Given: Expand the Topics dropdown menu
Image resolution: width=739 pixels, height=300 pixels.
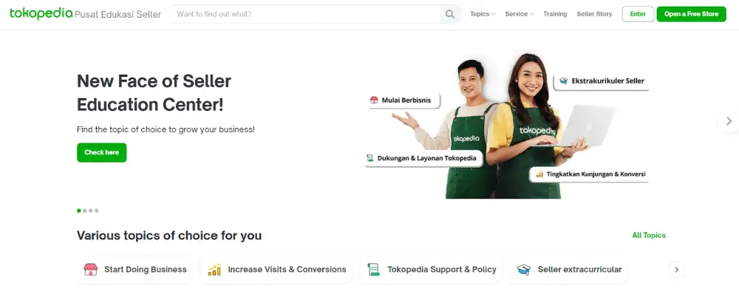Looking at the screenshot, I should [483, 14].
